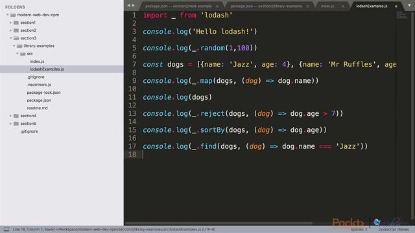Click the unsaved dot on lodashExamples.js tab

tap(396, 6)
